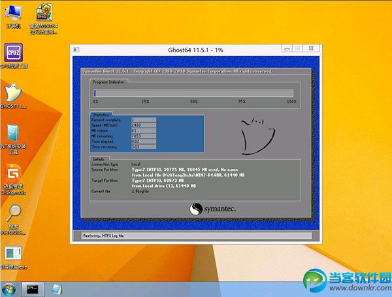Click the 100% progress mark label
Image resolution: width=392 pixels, height=297 pixels.
click(291, 101)
